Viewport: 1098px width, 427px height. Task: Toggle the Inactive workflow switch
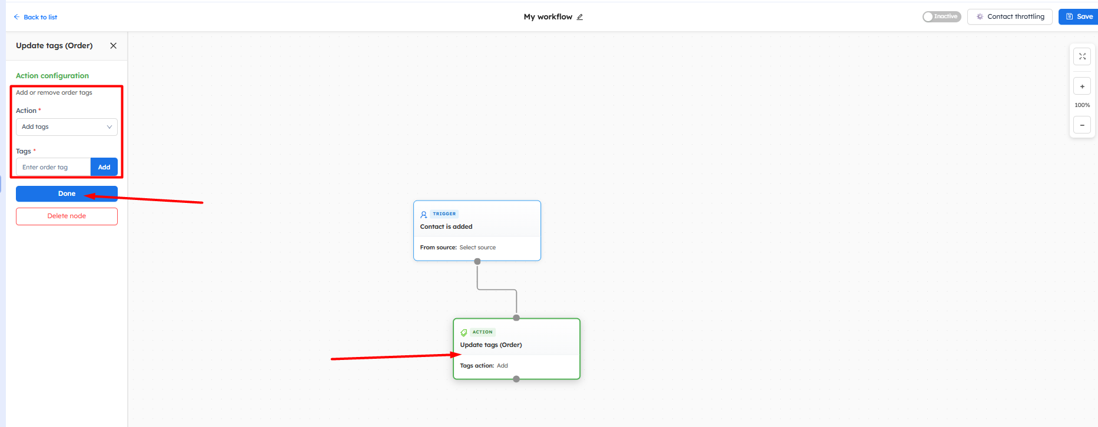tap(941, 17)
